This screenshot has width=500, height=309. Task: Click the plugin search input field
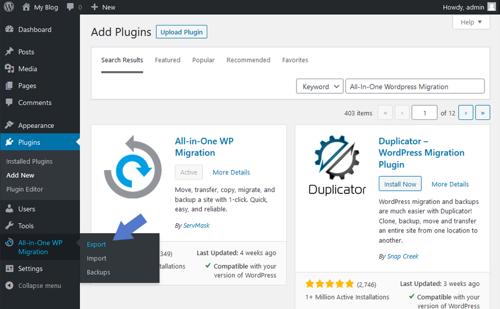click(x=415, y=87)
